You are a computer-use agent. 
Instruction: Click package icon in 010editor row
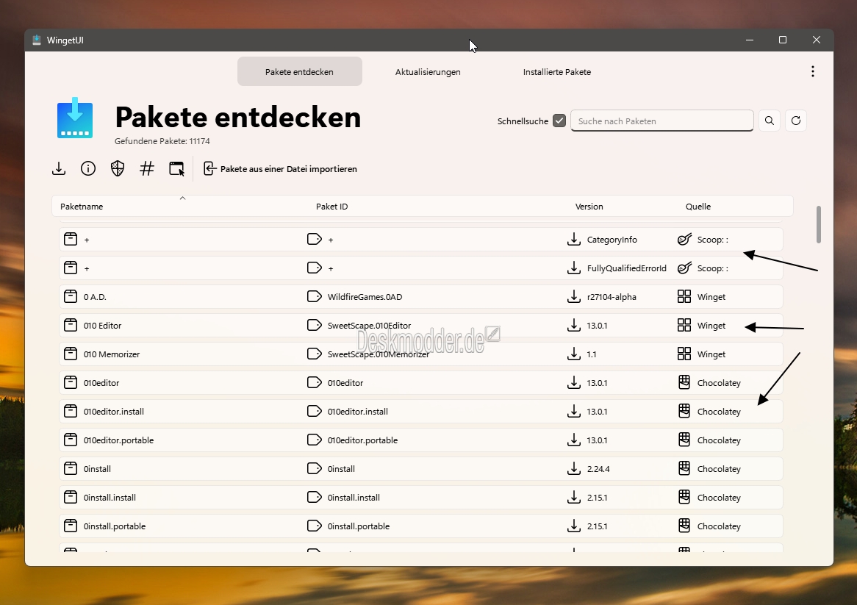pos(71,382)
